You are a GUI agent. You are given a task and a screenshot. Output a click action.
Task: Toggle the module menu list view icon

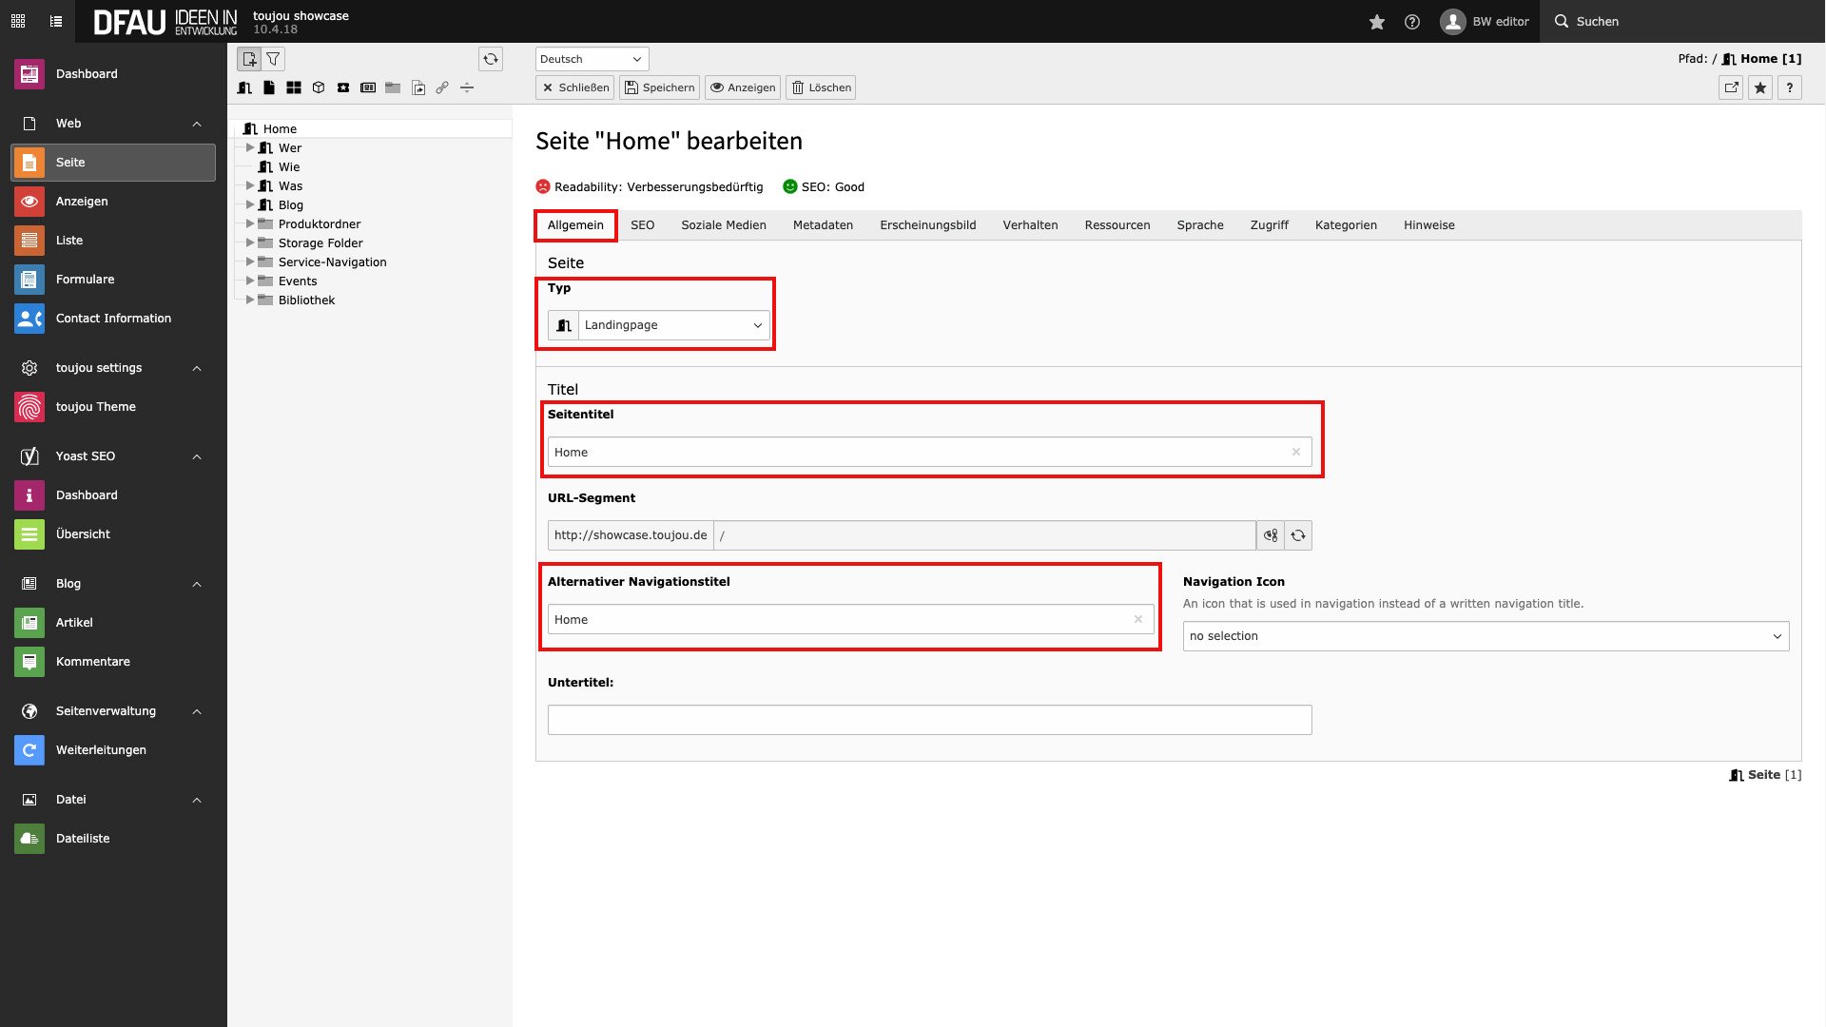pos(56,21)
